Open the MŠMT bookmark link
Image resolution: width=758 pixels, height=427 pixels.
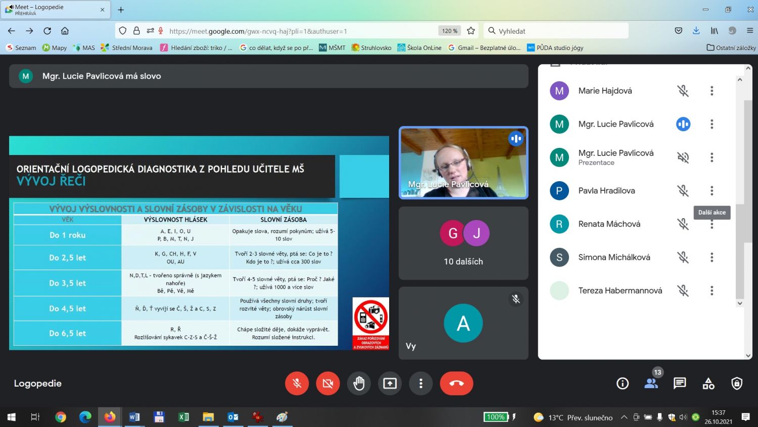(332, 47)
